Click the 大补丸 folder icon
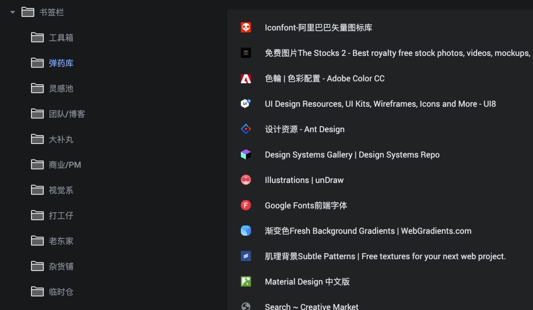 click(x=38, y=139)
